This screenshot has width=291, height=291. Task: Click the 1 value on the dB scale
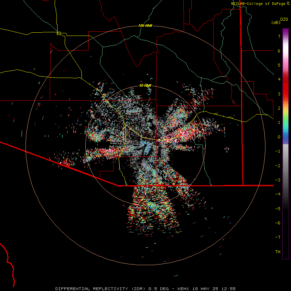[x=279, y=123]
